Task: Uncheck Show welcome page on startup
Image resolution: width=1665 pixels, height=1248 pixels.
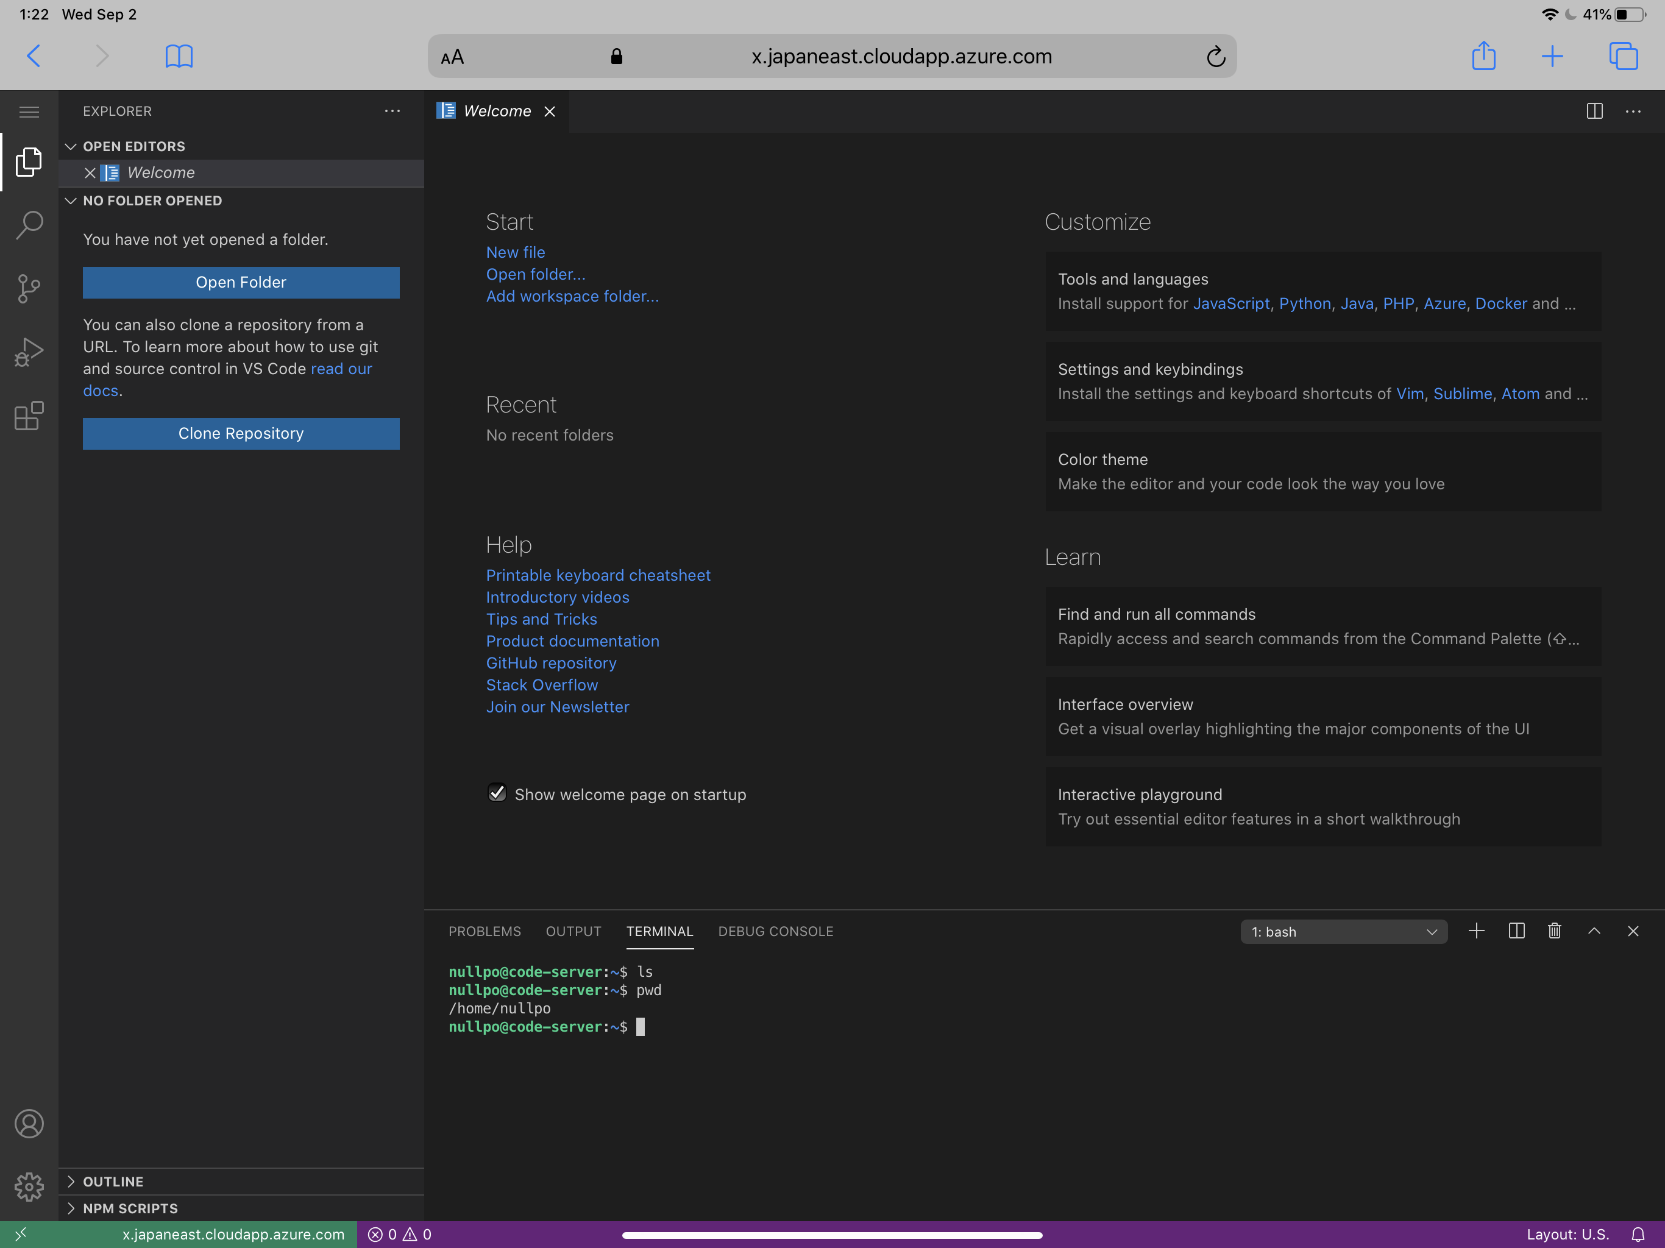Action: [x=497, y=793]
